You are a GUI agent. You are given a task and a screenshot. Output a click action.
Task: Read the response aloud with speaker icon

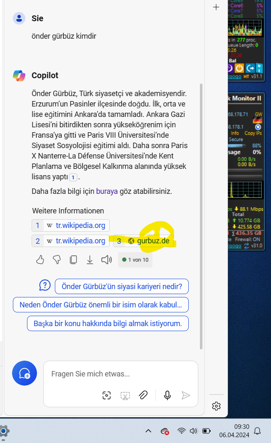107,260
